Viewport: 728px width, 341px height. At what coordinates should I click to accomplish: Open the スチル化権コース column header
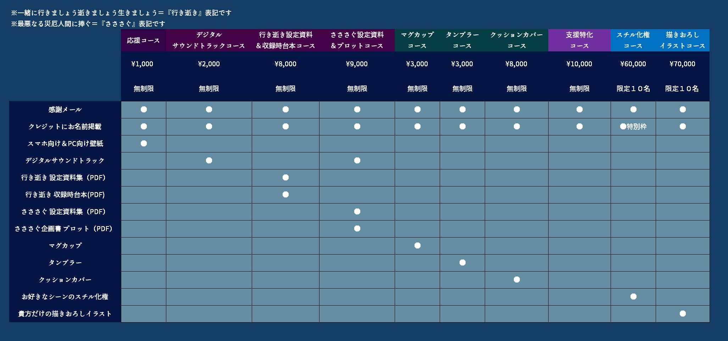coord(633,40)
